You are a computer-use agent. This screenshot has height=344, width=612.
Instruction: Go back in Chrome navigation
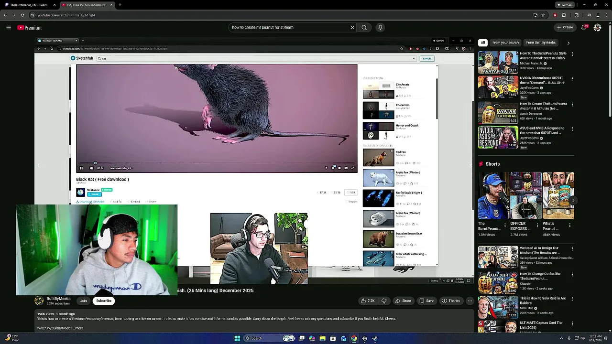click(x=5, y=15)
